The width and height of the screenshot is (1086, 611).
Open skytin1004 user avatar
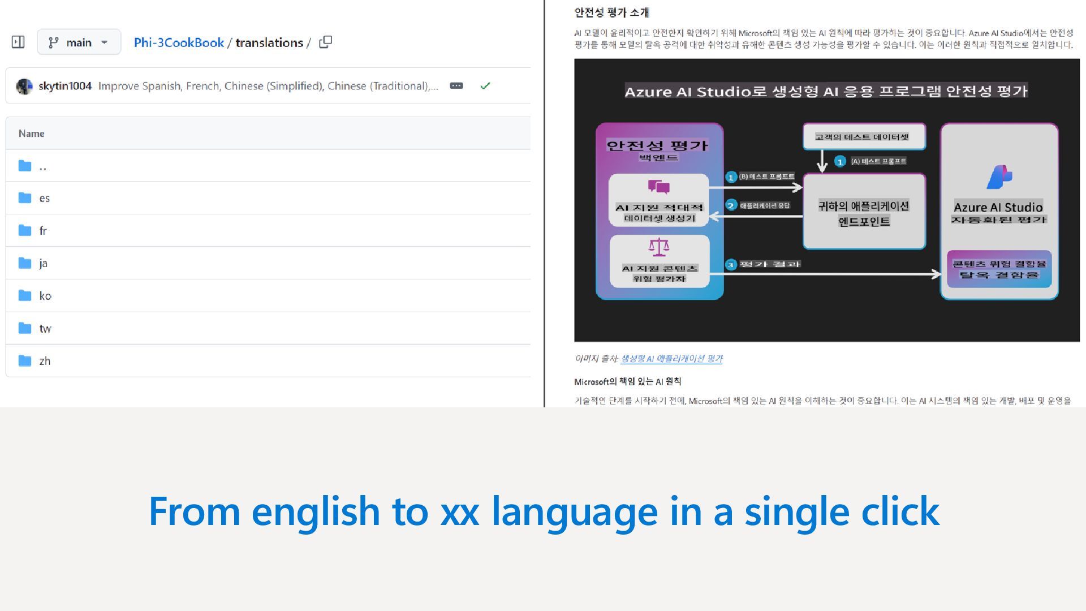point(24,86)
